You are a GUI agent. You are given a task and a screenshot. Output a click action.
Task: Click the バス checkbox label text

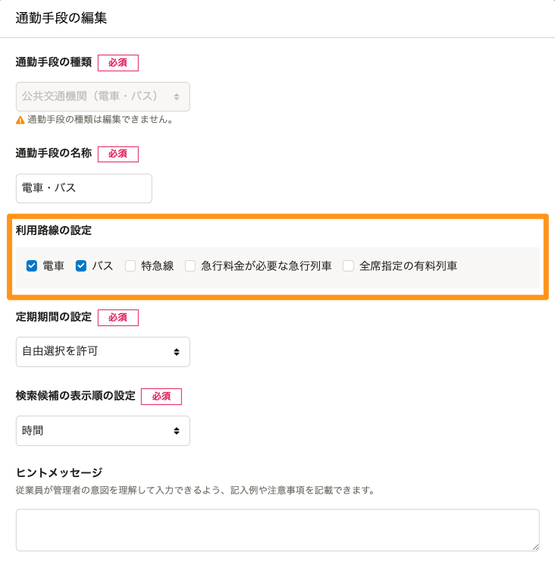tap(102, 266)
